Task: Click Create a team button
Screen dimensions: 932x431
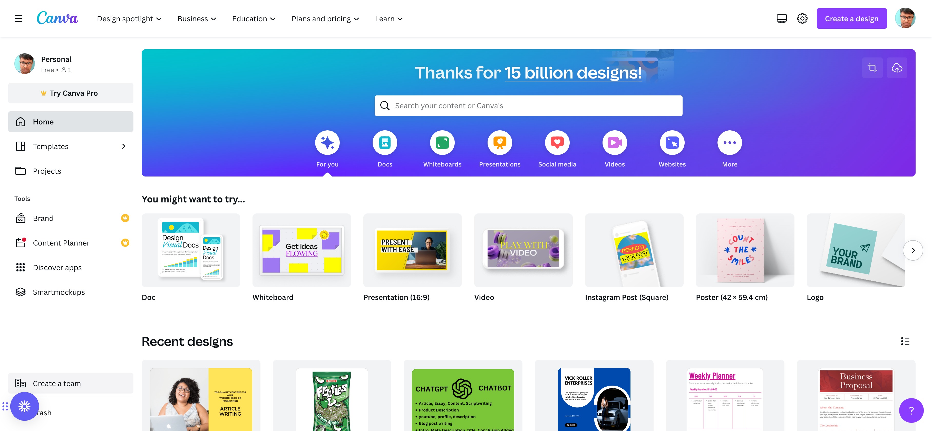Action: point(71,383)
